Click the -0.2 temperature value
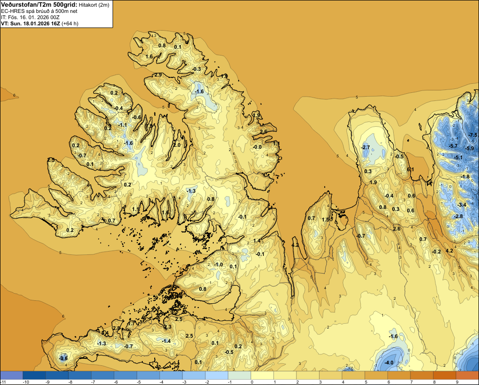 click(437, 252)
